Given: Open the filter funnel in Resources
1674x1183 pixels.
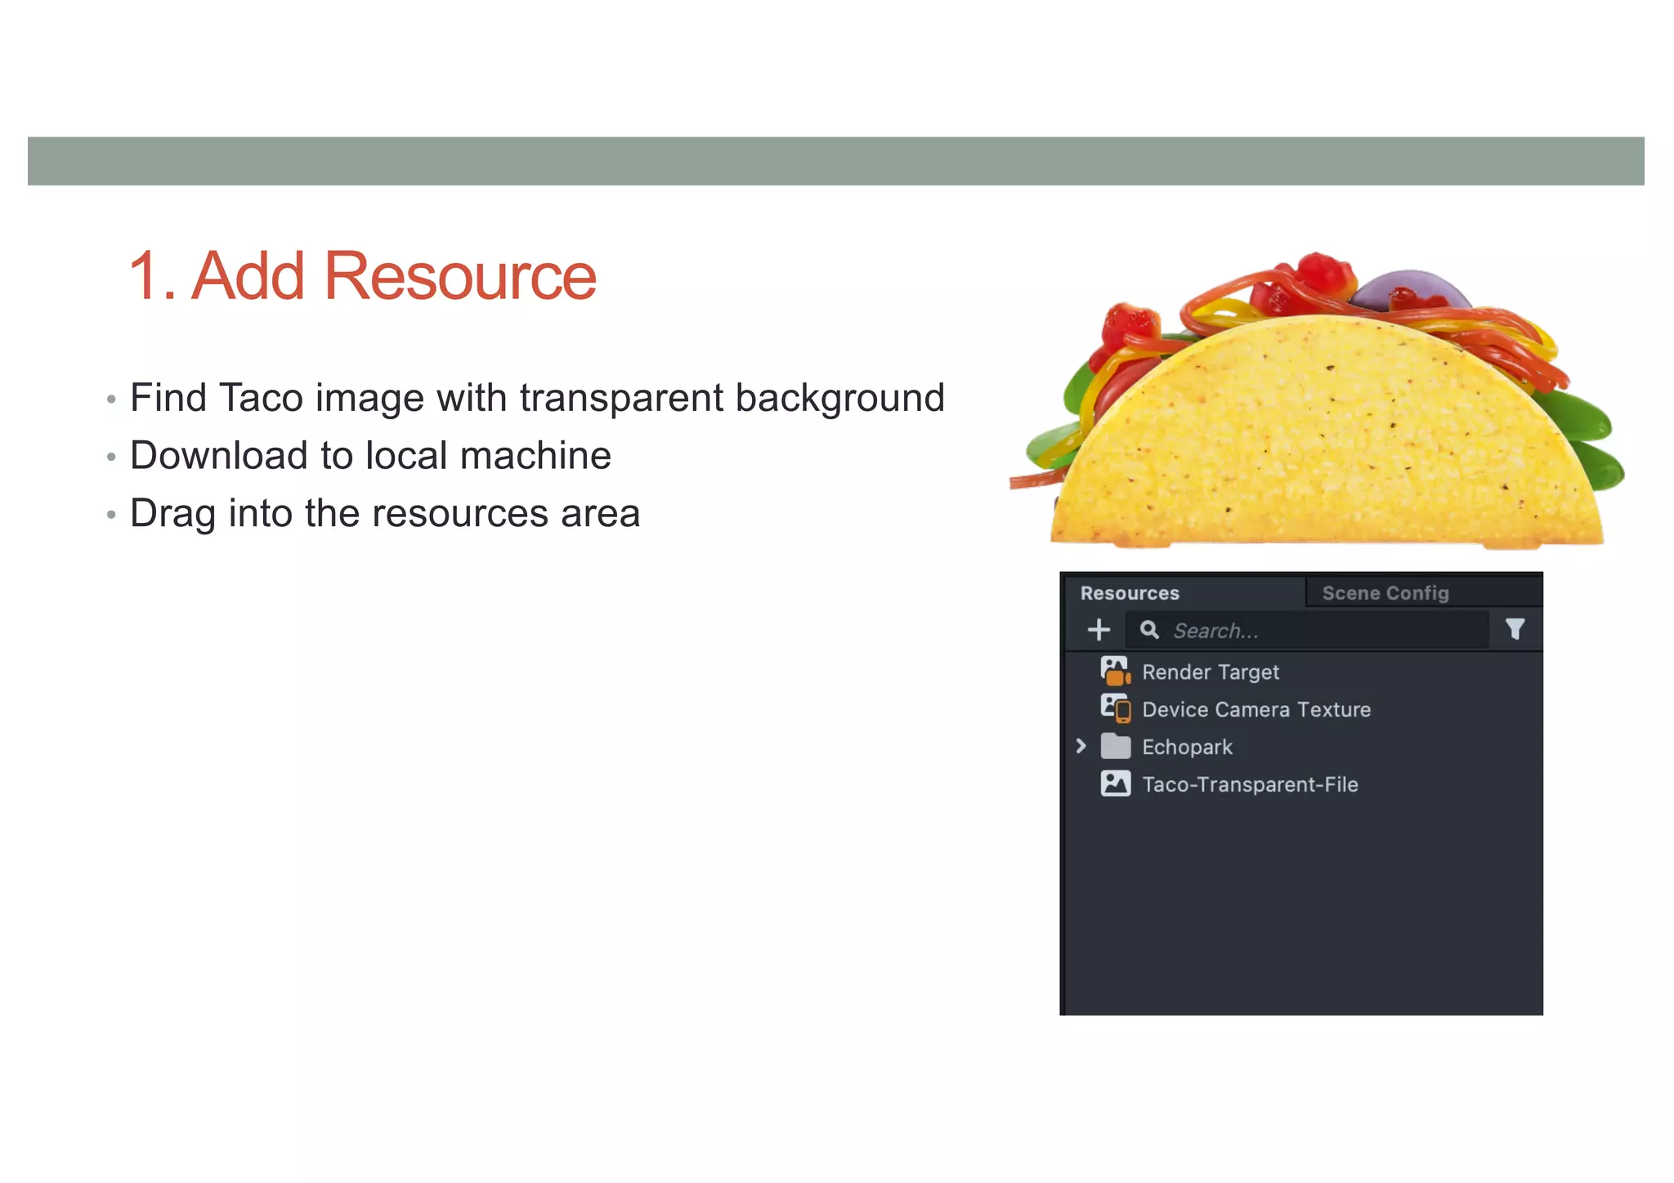Looking at the screenshot, I should tap(1515, 628).
